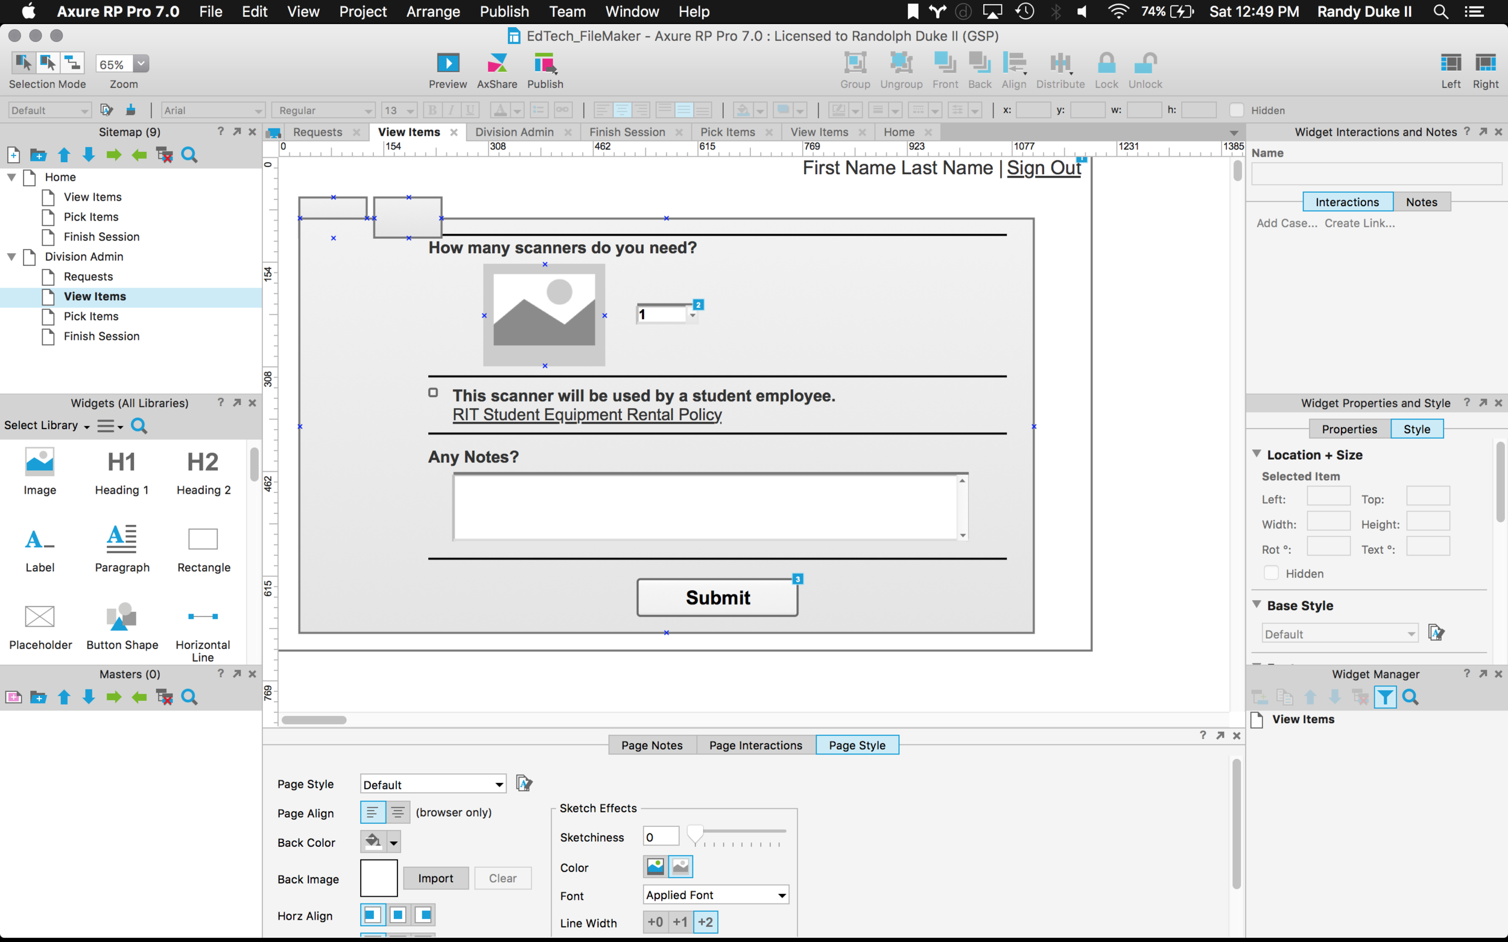1508x942 pixels.
Task: Indent page with Sitemap green right arrow
Action: 113,154
